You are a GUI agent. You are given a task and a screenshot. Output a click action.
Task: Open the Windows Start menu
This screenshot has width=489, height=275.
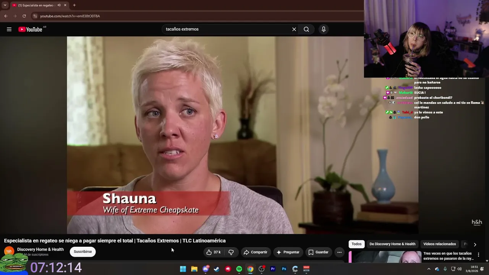tap(183, 269)
